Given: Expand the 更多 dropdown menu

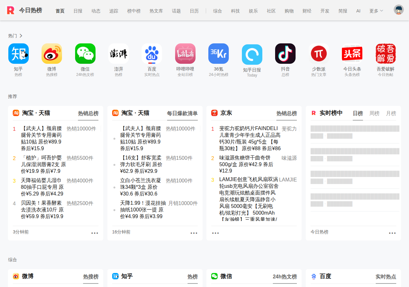Looking at the screenshot, I should coord(376,11).
